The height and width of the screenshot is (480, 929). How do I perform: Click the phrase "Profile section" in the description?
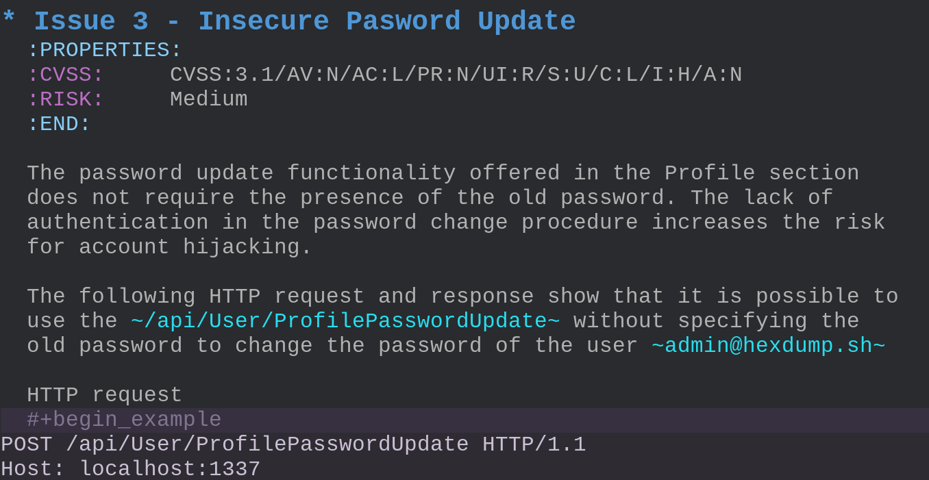761,173
